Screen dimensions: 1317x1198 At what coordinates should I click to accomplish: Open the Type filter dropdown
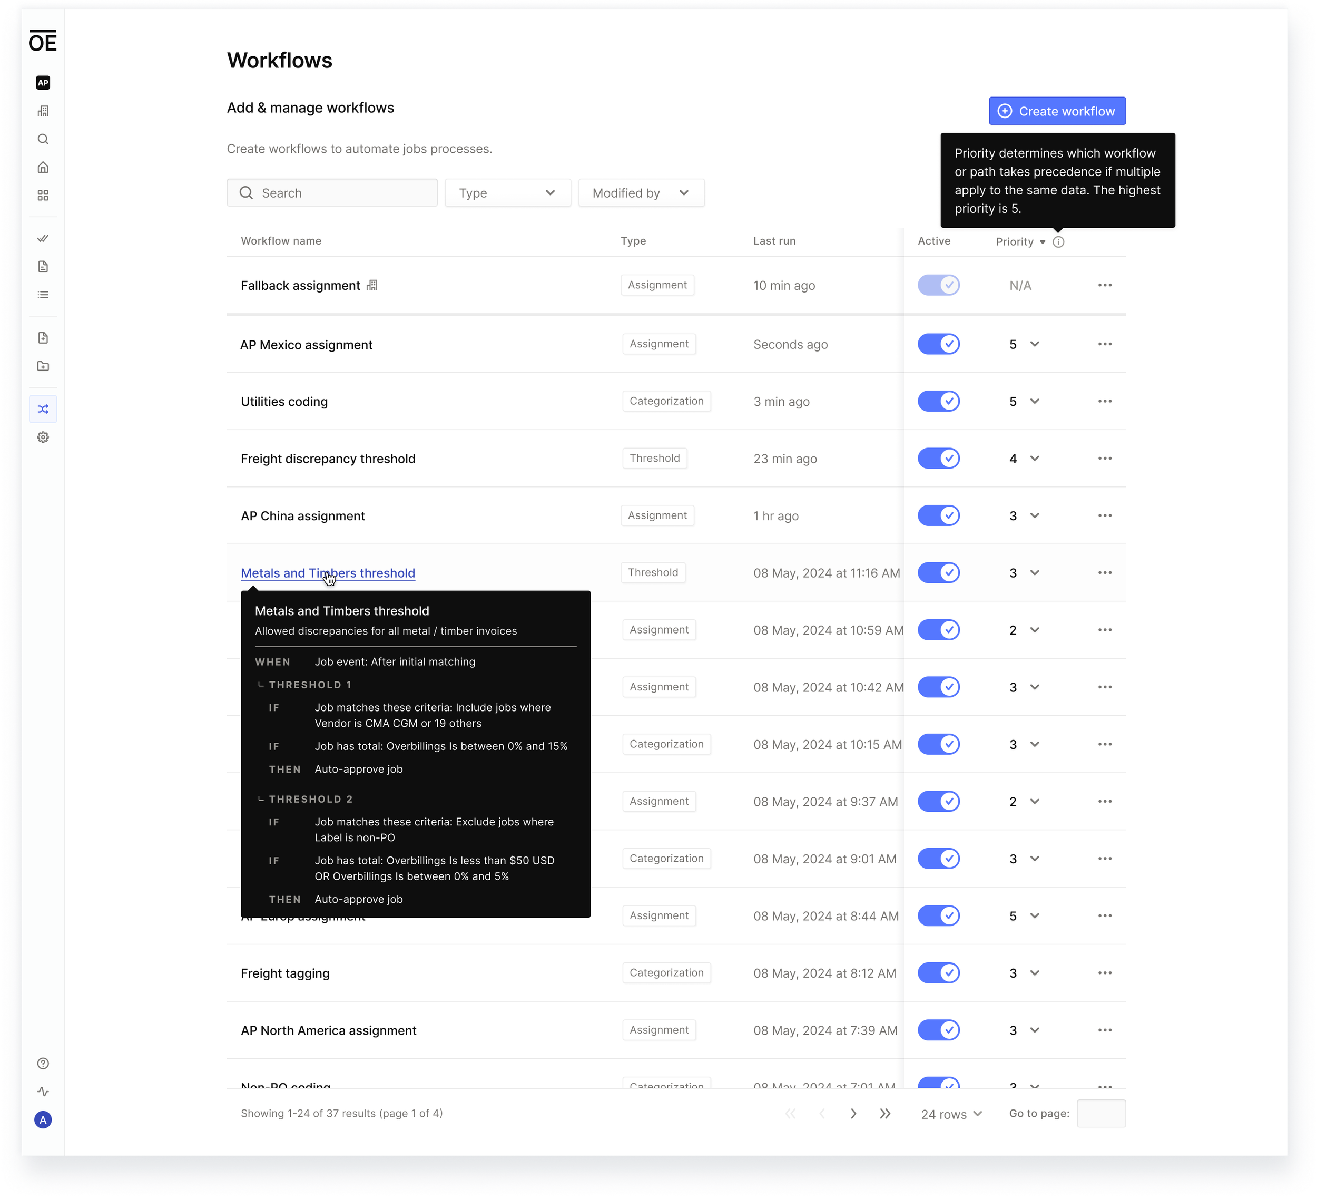[508, 193]
